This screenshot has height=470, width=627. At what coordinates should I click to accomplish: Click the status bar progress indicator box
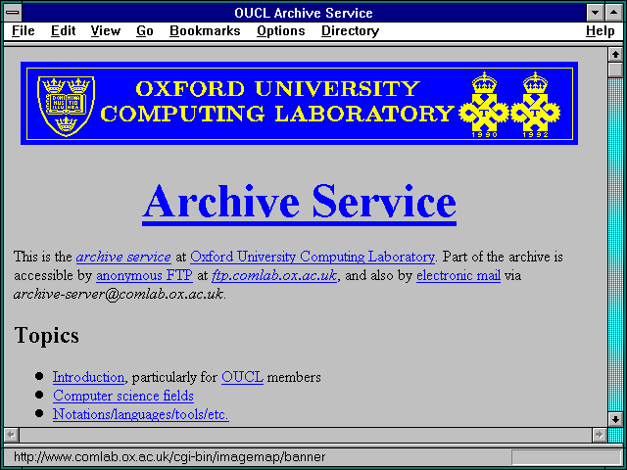pos(566,457)
